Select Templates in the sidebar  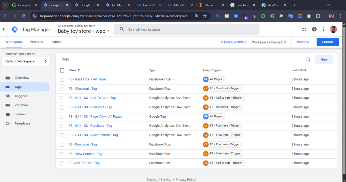[x=22, y=123]
